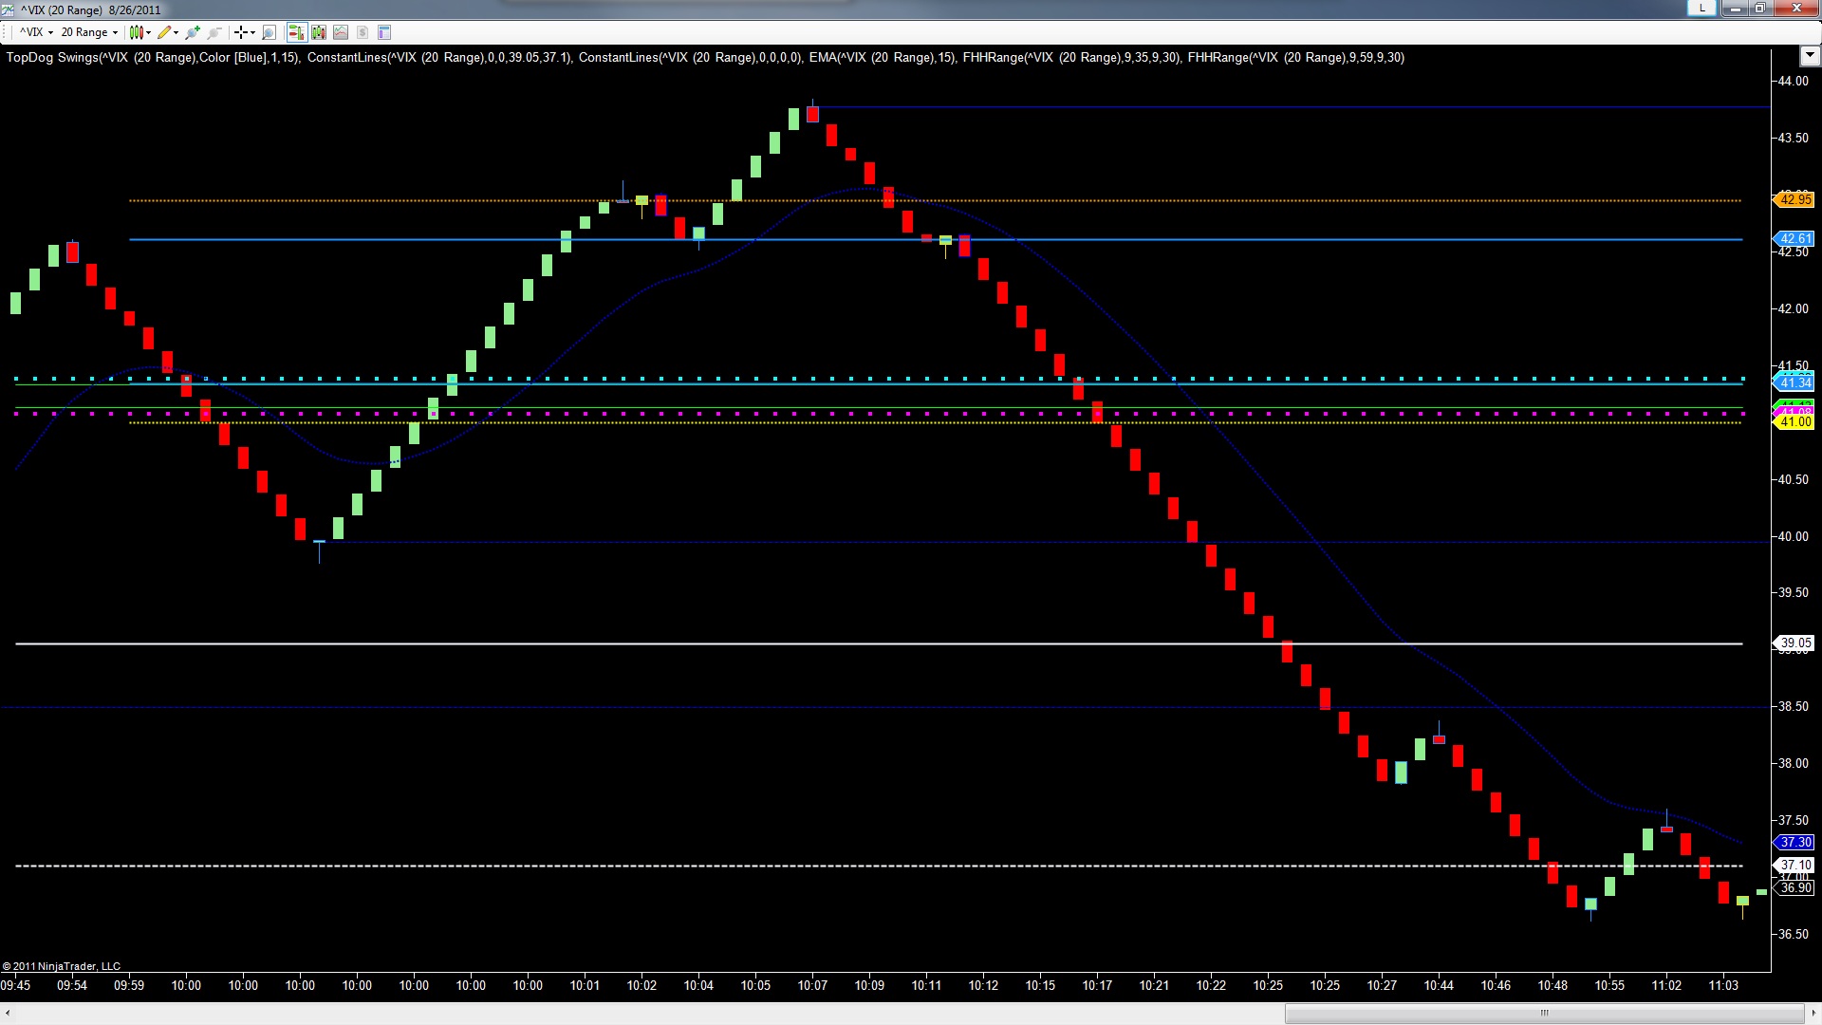Open the 20 Range interval dropdown
1822x1025 pixels.
tap(89, 32)
